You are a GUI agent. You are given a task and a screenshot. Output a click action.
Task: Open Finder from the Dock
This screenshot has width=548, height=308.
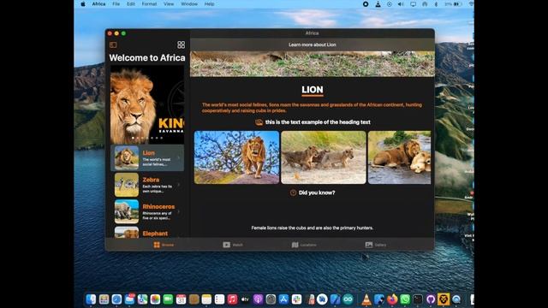91,299
